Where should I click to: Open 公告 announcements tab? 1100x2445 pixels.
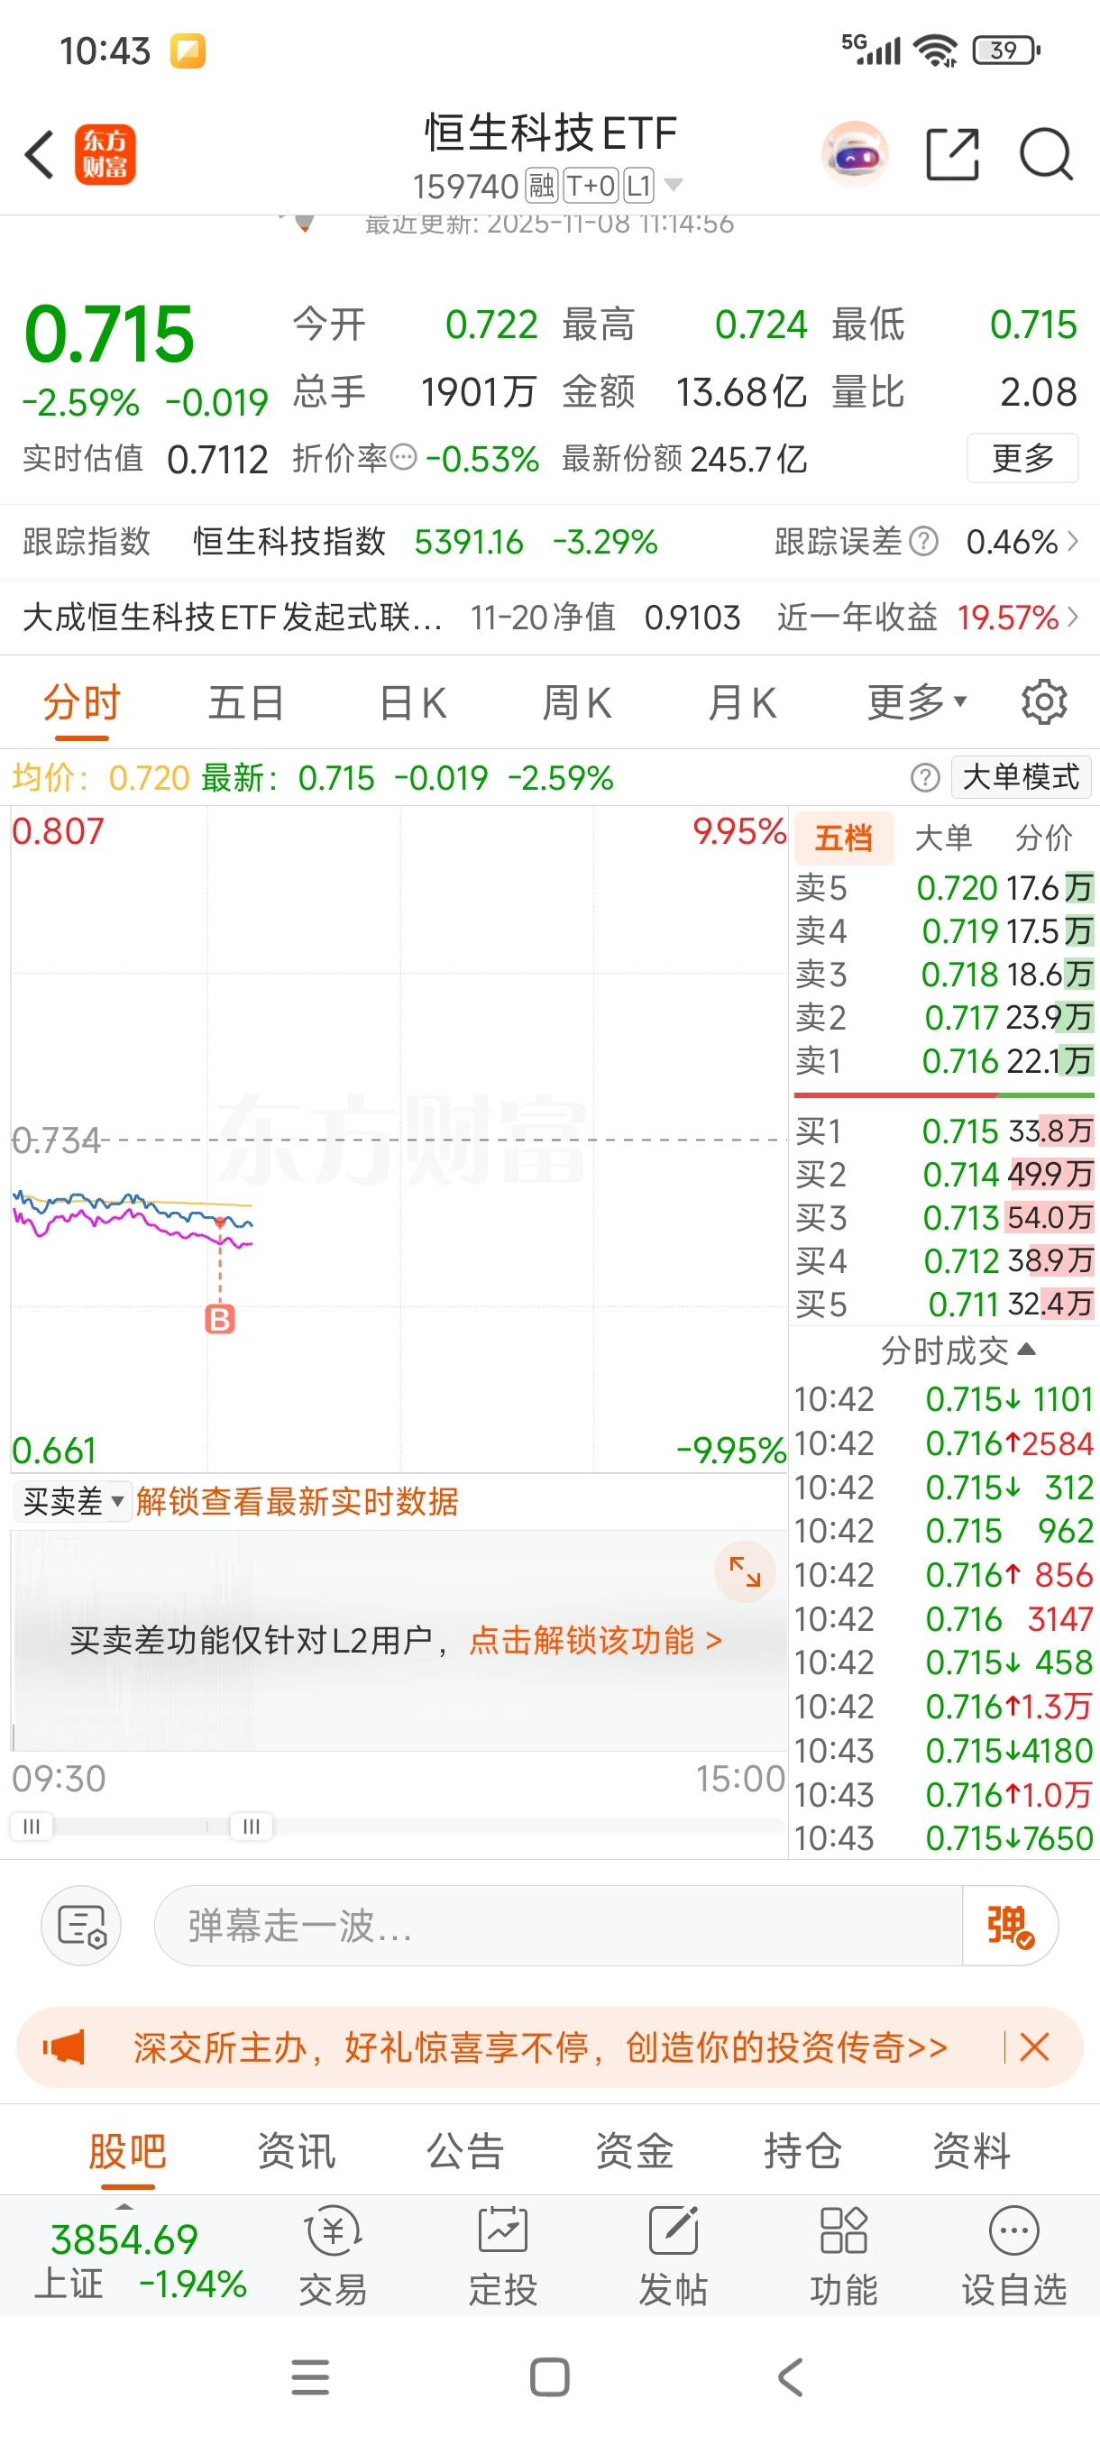pos(465,2150)
